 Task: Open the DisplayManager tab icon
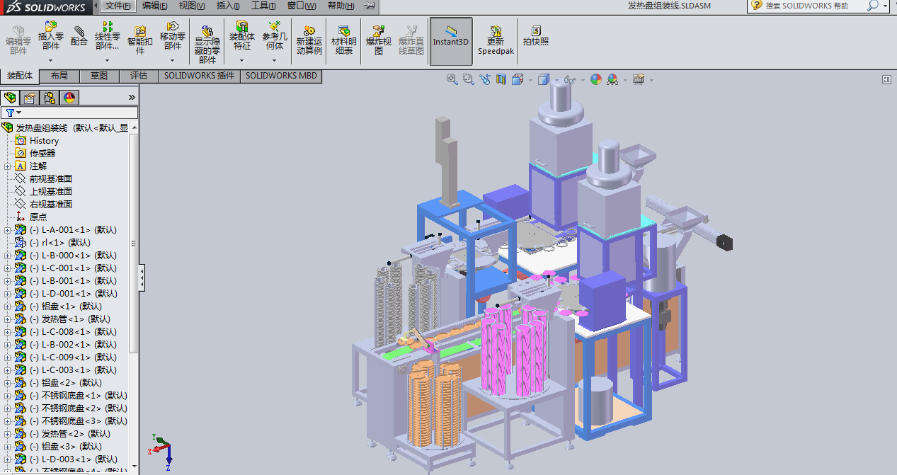click(x=69, y=98)
